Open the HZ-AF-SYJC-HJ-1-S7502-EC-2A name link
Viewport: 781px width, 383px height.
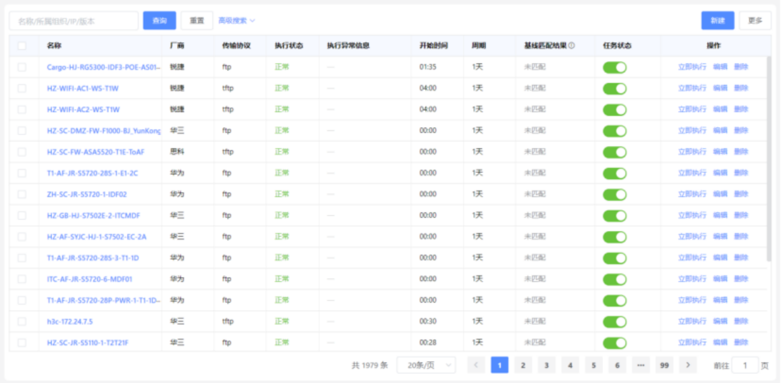tap(97, 236)
